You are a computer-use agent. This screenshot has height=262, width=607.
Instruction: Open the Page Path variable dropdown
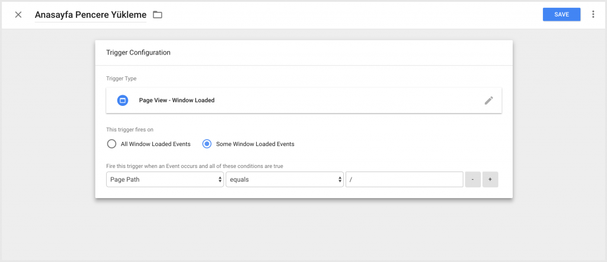(x=165, y=179)
